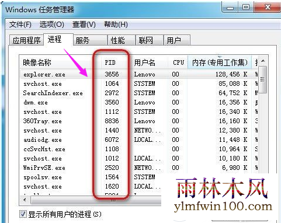Select svchost.exe with PID 1064
Image resolution: width=281 pixels, height=223 pixels.
click(x=139, y=83)
